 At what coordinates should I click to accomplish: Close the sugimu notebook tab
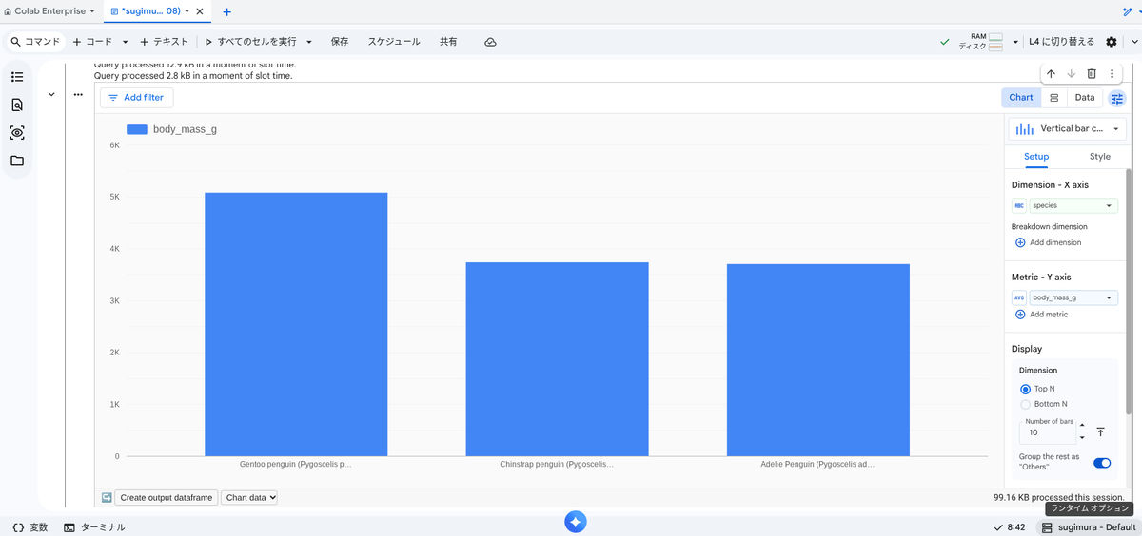[x=200, y=11]
